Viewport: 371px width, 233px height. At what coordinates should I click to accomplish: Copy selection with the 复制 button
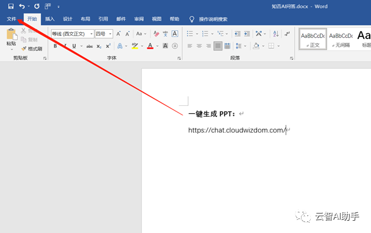click(x=30, y=40)
